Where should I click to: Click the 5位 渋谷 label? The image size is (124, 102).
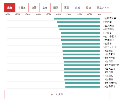107,33
